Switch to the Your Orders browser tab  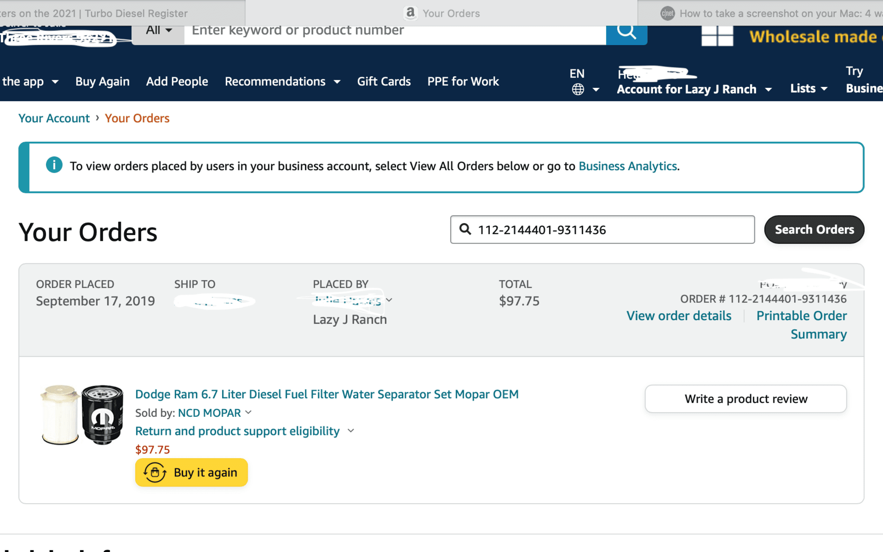pos(441,13)
